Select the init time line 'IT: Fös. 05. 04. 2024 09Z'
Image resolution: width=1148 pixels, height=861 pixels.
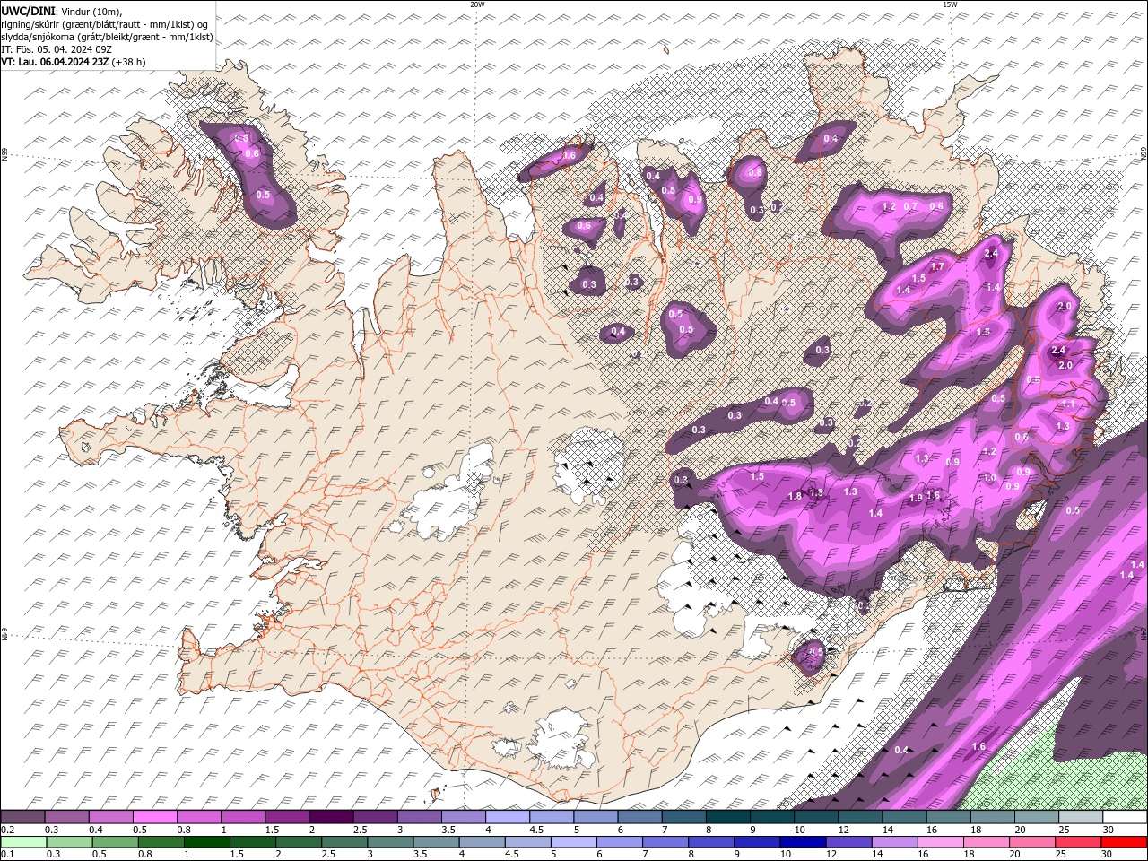coord(56,49)
